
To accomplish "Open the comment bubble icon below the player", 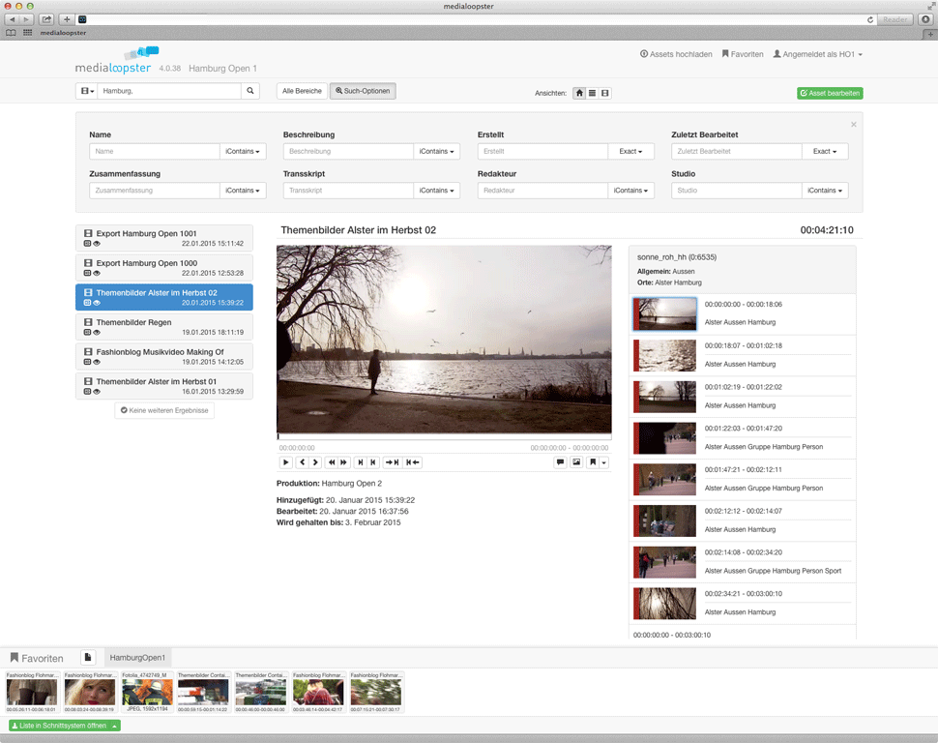I will coord(560,462).
